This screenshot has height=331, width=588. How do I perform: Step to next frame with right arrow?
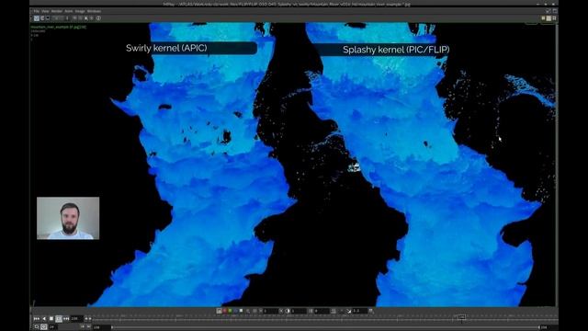coord(90,319)
